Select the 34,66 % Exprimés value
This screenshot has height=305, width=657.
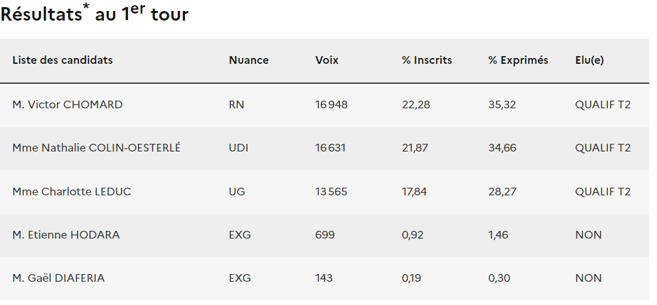[x=502, y=148]
